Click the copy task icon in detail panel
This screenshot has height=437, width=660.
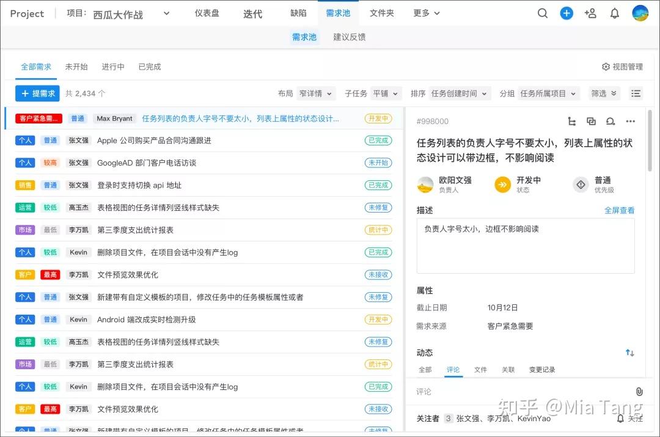click(591, 121)
